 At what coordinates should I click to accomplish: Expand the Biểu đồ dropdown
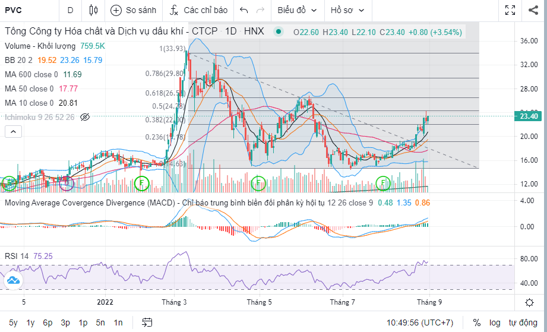pyautogui.click(x=297, y=10)
